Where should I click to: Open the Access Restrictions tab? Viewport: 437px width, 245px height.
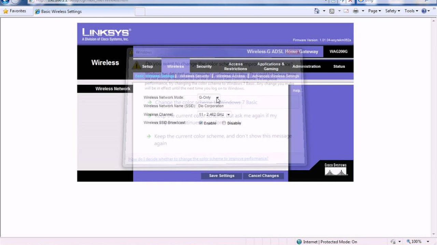point(236,66)
